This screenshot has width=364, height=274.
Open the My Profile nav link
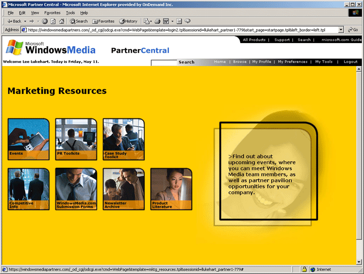click(262, 62)
